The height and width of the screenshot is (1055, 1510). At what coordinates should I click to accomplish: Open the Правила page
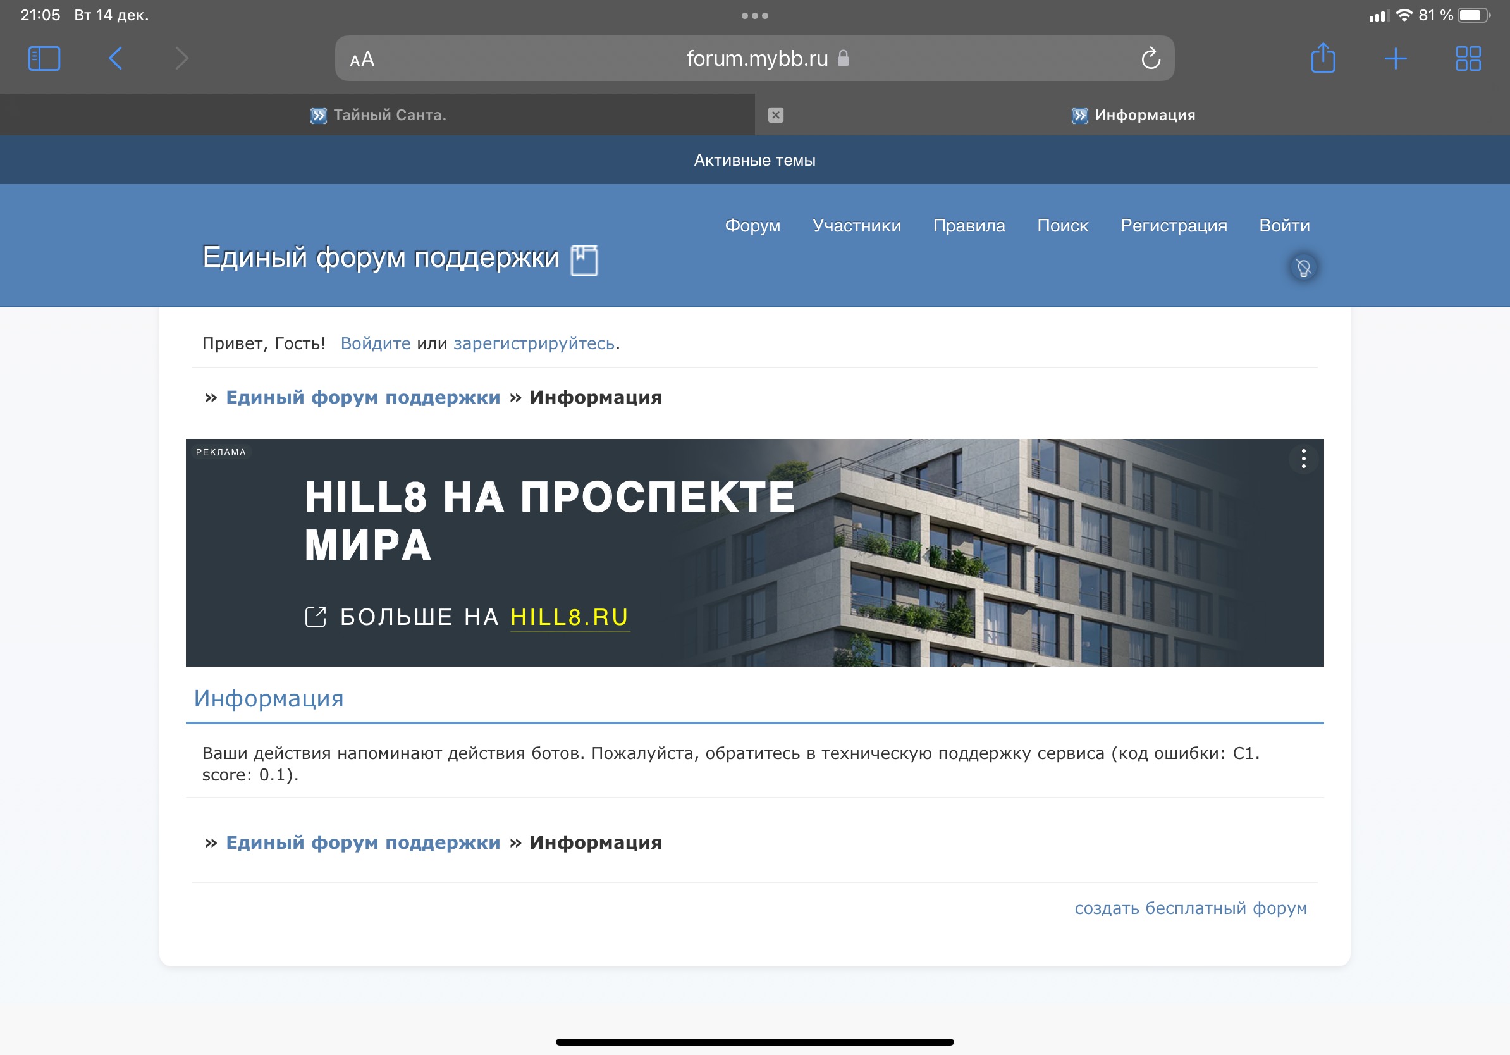coord(969,226)
